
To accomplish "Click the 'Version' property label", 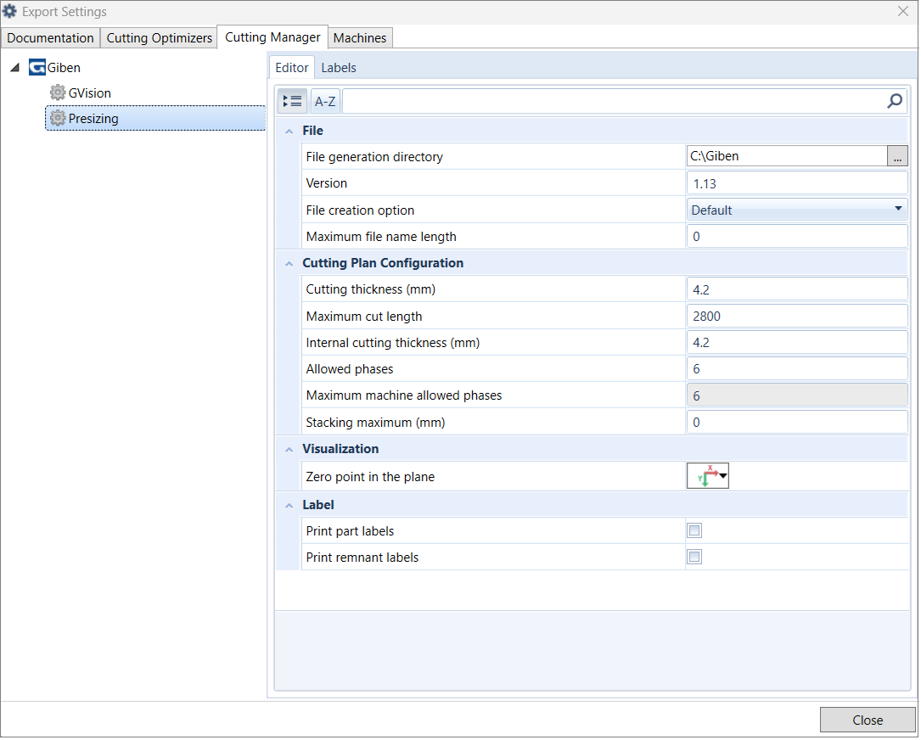I will 327,184.
